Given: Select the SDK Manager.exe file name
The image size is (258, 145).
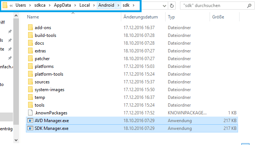Looking at the screenshot, I should 51,128.
